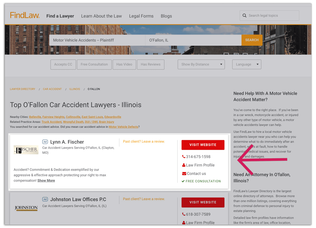Open the Belleville nearby city link
The image size is (316, 228).
point(35,117)
